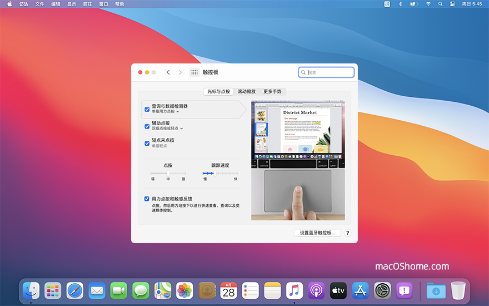
Task: Go back with the left arrow
Action: point(168,72)
